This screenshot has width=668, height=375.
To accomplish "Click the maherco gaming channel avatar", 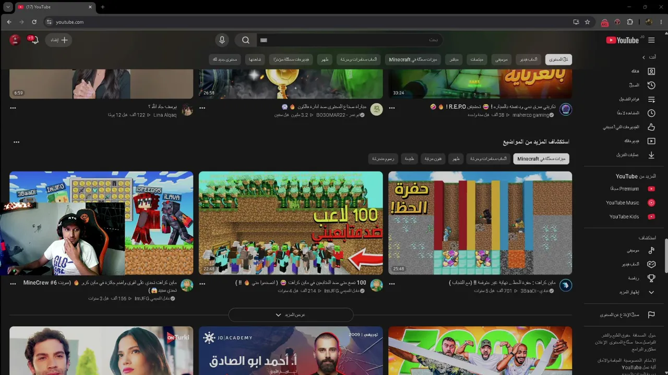I will 566,109.
